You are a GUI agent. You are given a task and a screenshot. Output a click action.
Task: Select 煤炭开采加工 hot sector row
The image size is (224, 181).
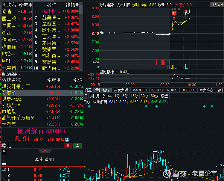(42, 86)
